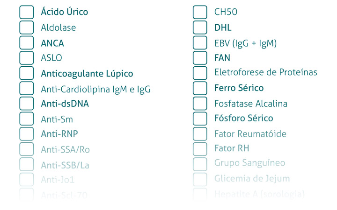Screen dimensions: 337x210
Task: Select the ANCA checkbox
Action: click(x=26, y=42)
